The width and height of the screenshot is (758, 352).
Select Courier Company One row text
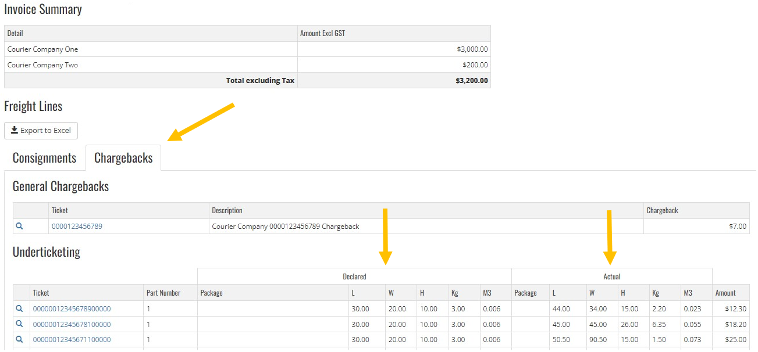42,49
